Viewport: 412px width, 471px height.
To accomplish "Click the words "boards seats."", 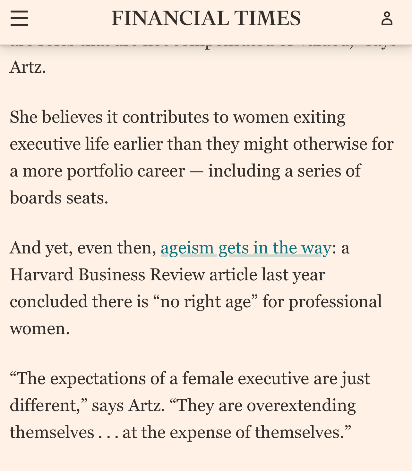I will [x=59, y=198].
